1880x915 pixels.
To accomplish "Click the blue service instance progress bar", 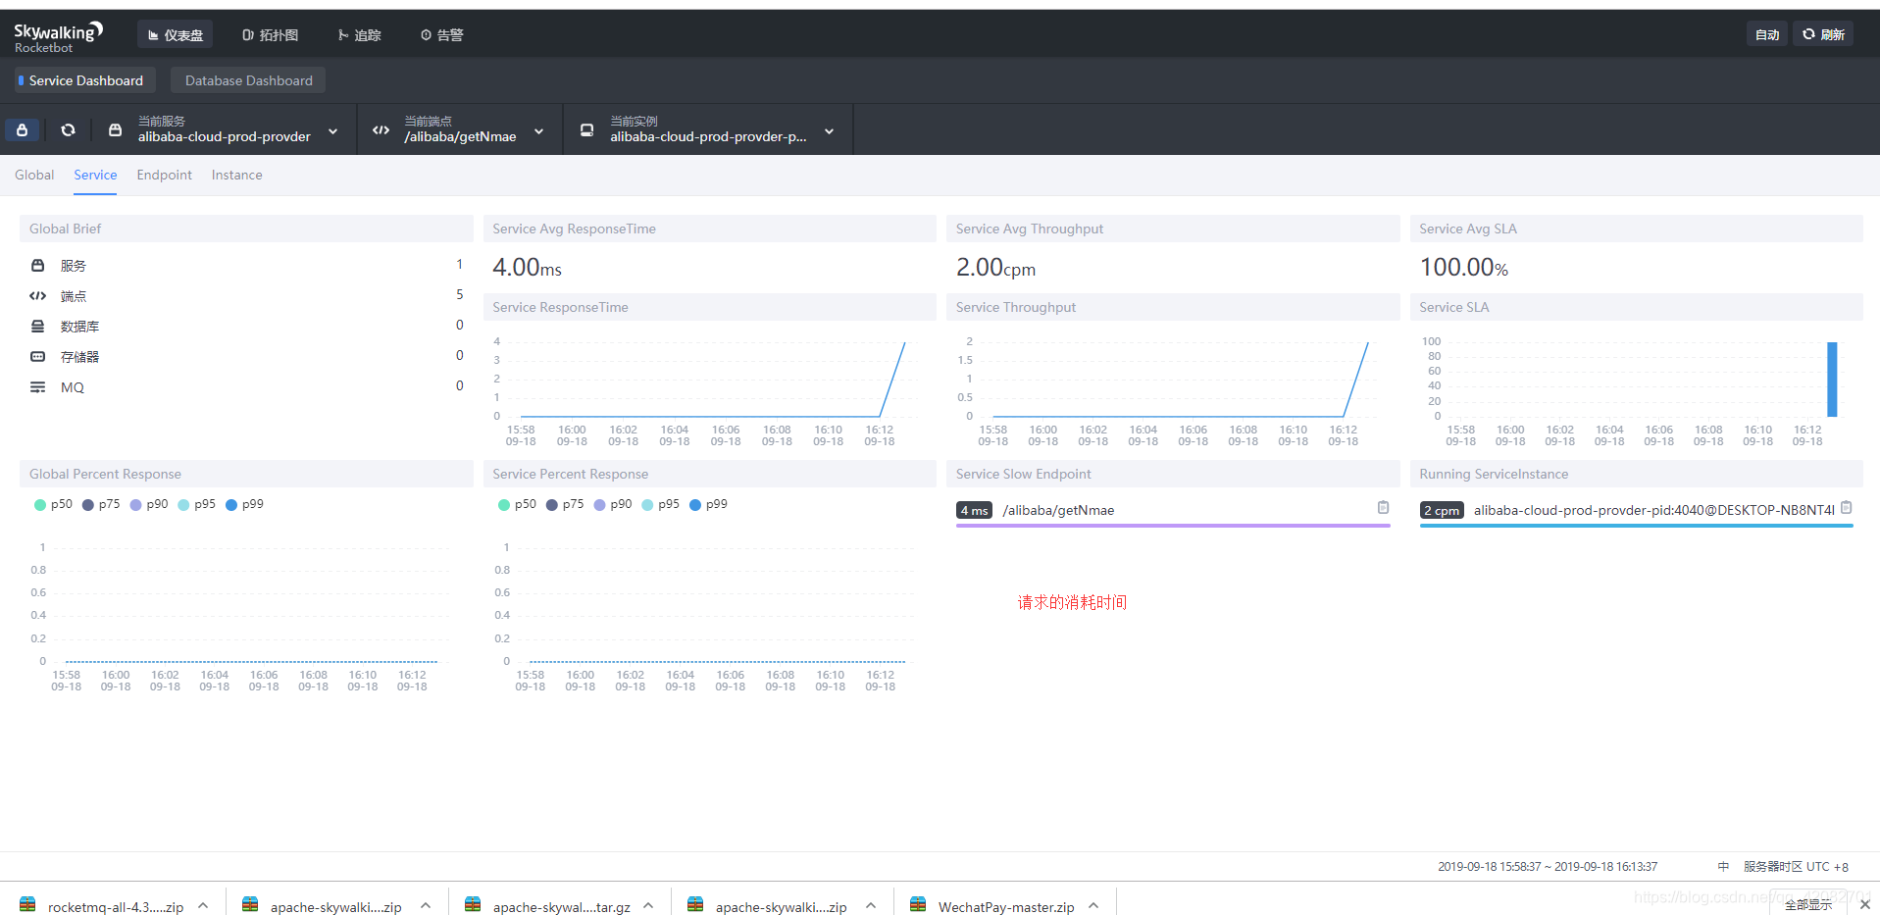I will click(1636, 526).
